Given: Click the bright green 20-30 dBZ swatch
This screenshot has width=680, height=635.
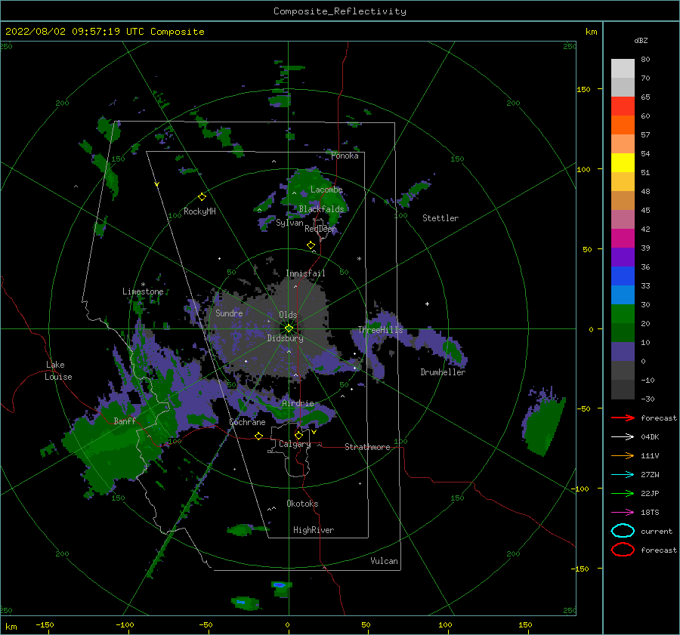Looking at the screenshot, I should tap(623, 314).
